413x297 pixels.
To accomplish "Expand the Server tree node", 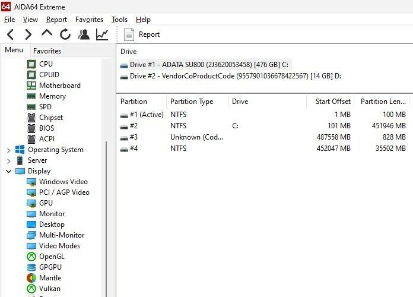I will click(9, 161).
